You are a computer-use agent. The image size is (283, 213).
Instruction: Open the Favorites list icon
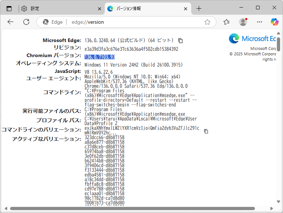point(226,22)
